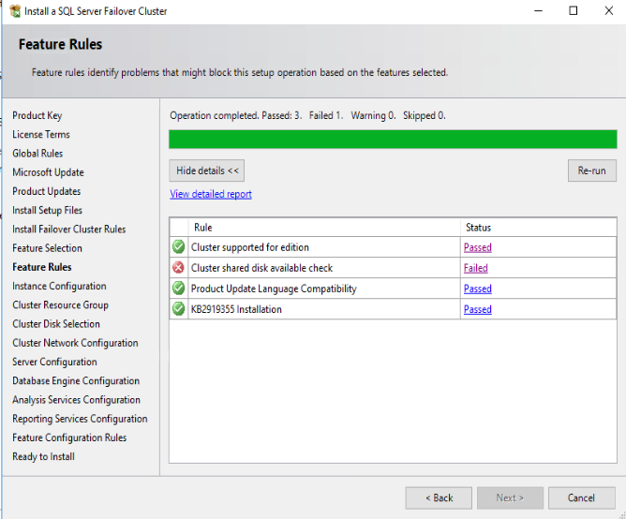The height and width of the screenshot is (519, 626).
Task: Select Feature Configuration Rules step
Action: point(69,437)
